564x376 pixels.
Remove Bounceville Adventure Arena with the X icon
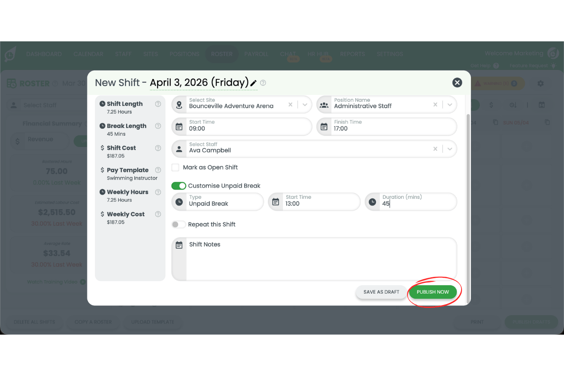point(290,104)
